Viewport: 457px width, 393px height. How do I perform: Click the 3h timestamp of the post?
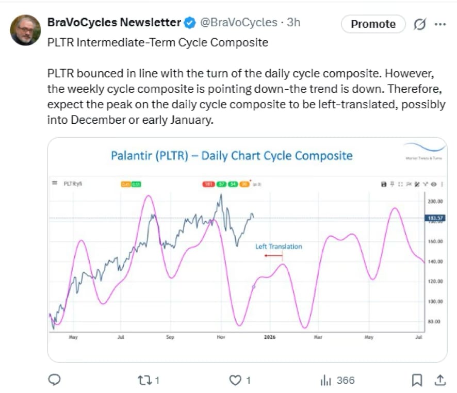pos(294,22)
